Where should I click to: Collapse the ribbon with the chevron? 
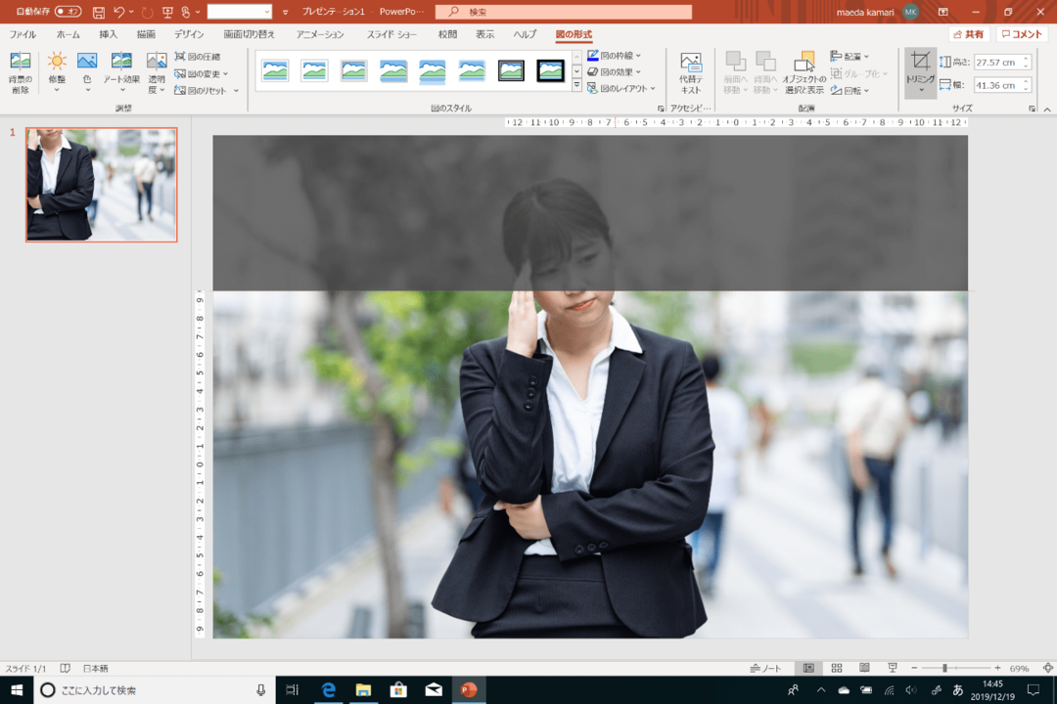(1047, 109)
